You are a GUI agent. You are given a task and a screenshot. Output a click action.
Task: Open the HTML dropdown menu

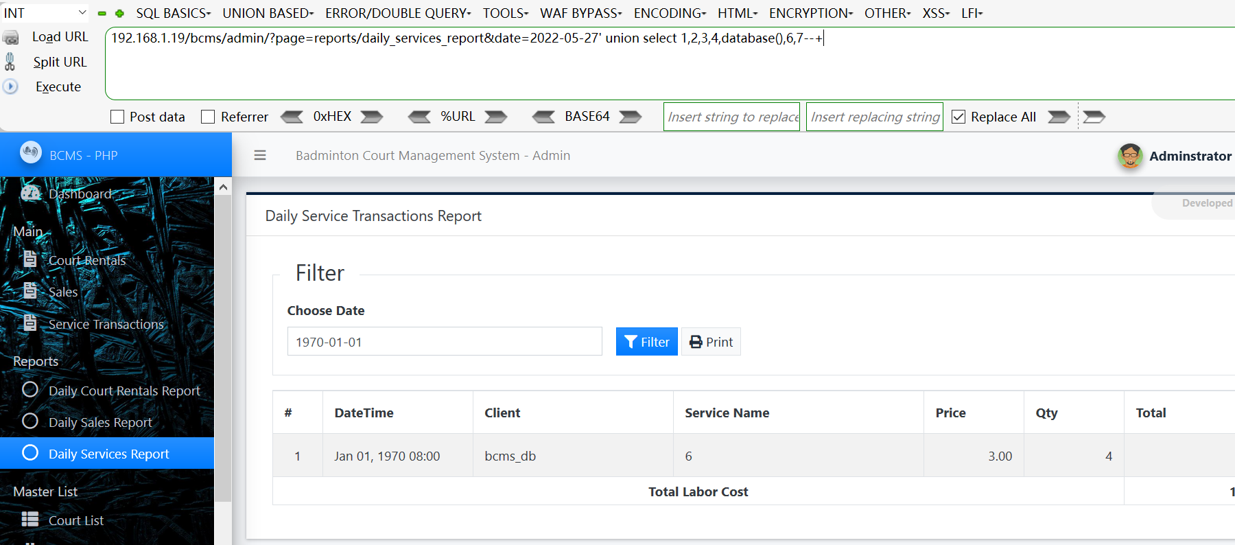pos(738,13)
